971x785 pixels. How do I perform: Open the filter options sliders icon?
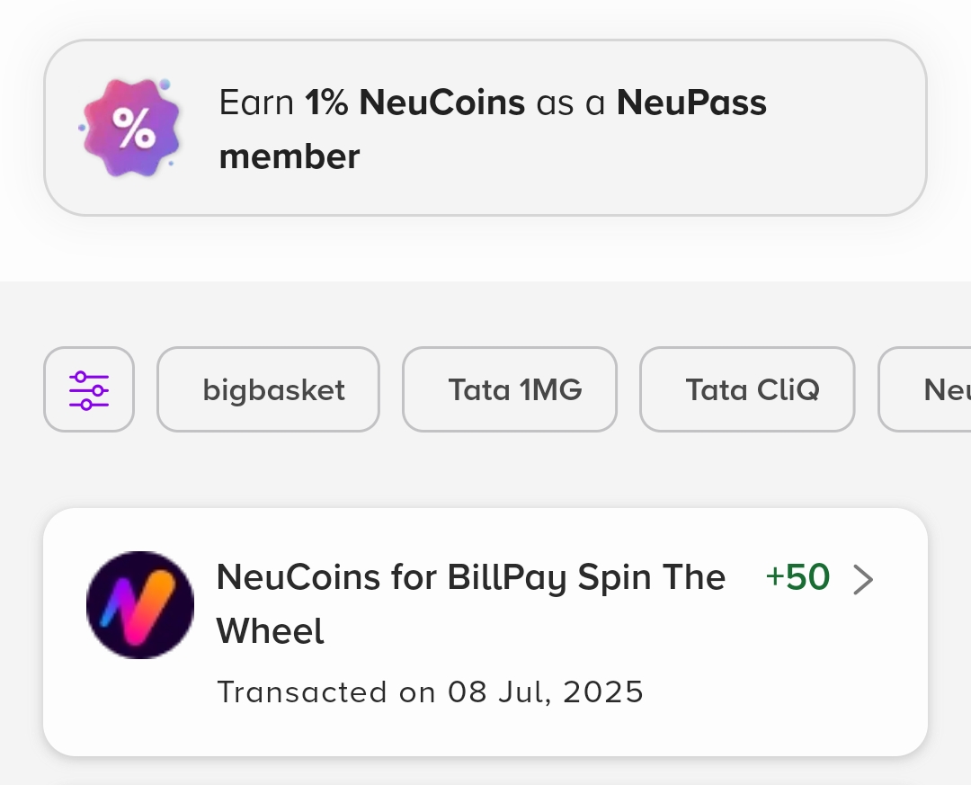pyautogui.click(x=89, y=389)
